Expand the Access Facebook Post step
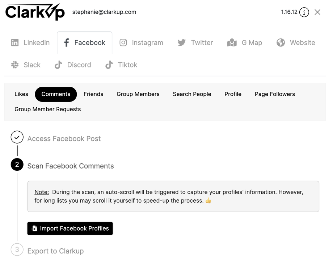The image size is (333, 260). [x=64, y=139]
